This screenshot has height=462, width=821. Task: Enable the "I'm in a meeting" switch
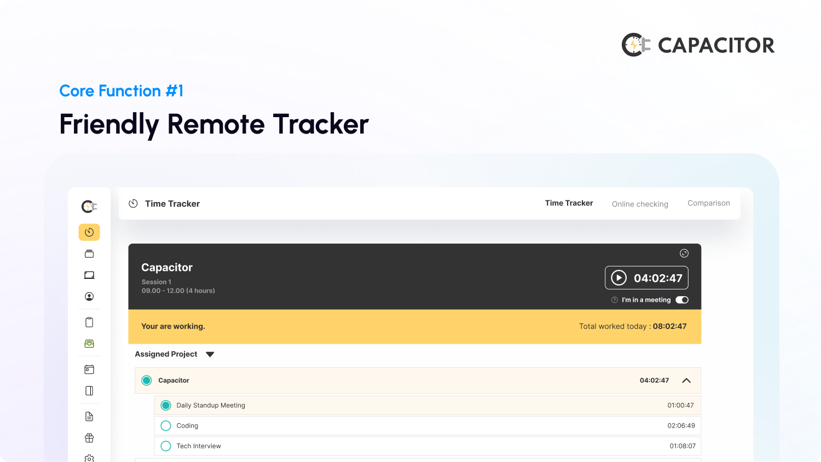click(681, 300)
